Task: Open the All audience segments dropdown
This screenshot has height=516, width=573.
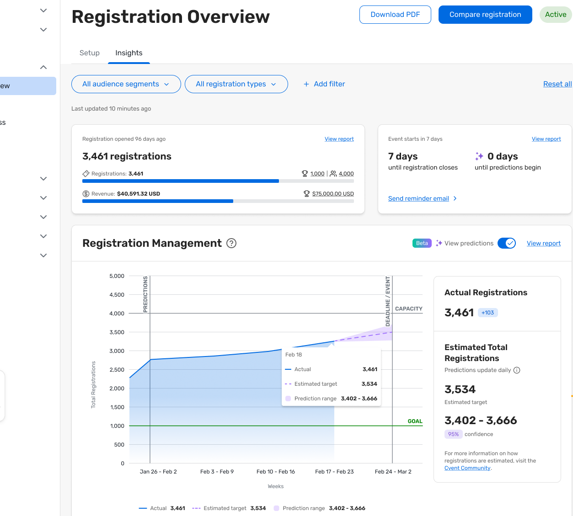Action: 126,84
